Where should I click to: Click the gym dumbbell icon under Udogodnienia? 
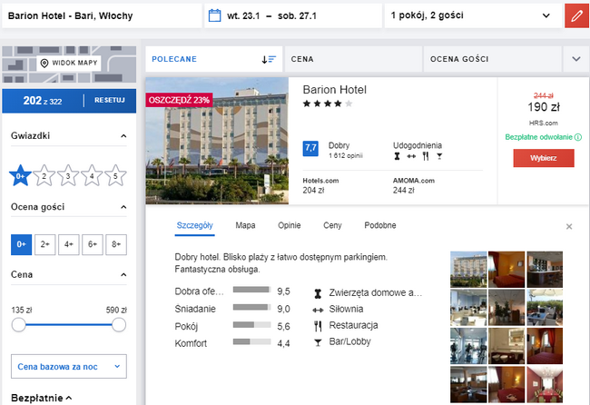[411, 156]
